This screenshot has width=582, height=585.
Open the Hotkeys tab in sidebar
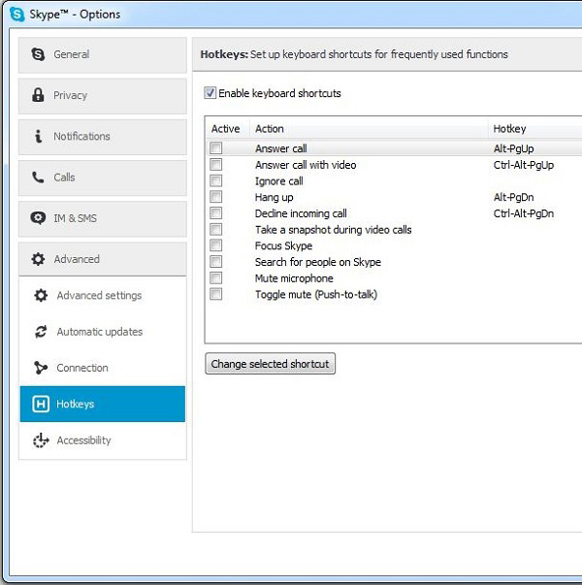(102, 404)
